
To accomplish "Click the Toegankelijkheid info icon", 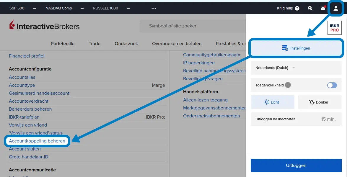I will pyautogui.click(x=288, y=85).
